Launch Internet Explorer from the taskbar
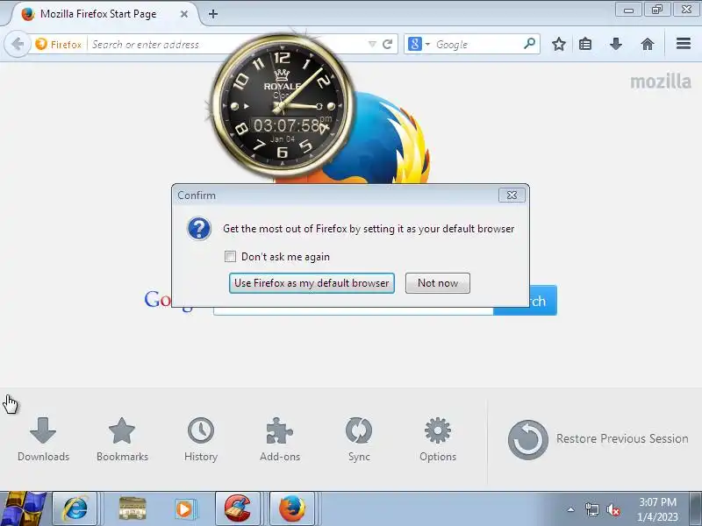The width and height of the screenshot is (702, 526). [x=75, y=509]
